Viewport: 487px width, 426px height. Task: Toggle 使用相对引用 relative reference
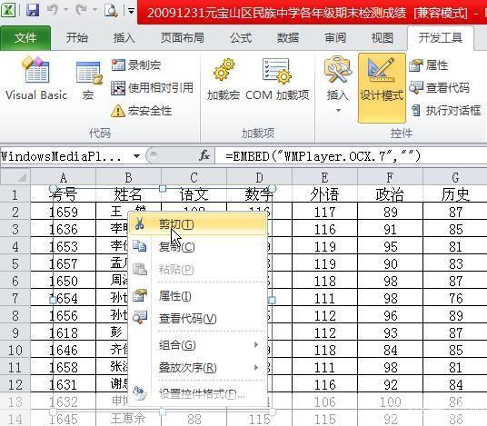(153, 88)
